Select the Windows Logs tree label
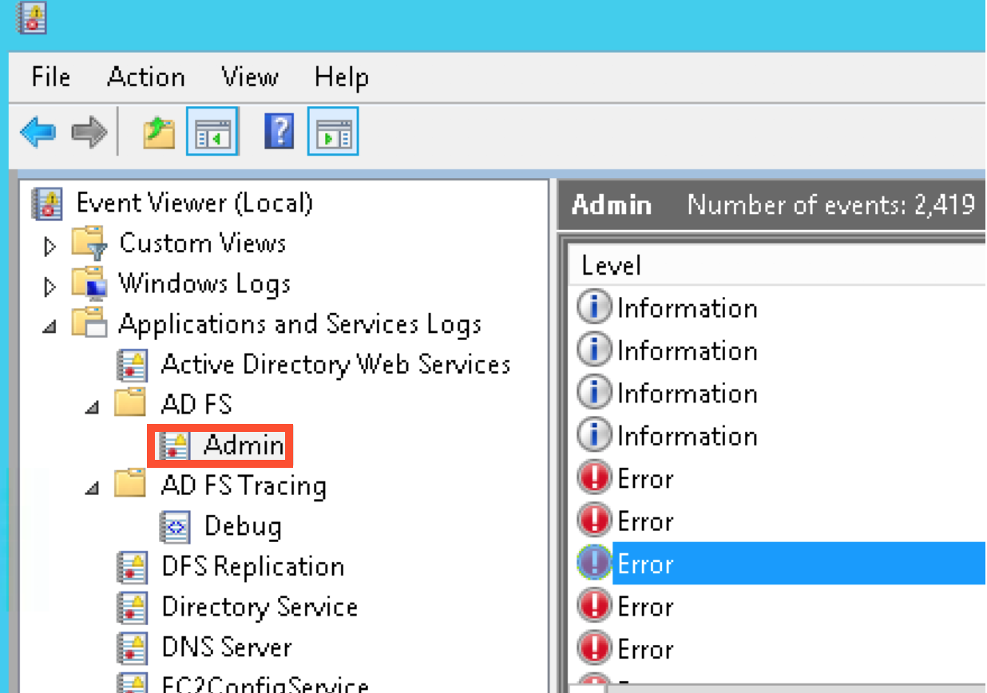This screenshot has height=693, width=987. tap(204, 284)
